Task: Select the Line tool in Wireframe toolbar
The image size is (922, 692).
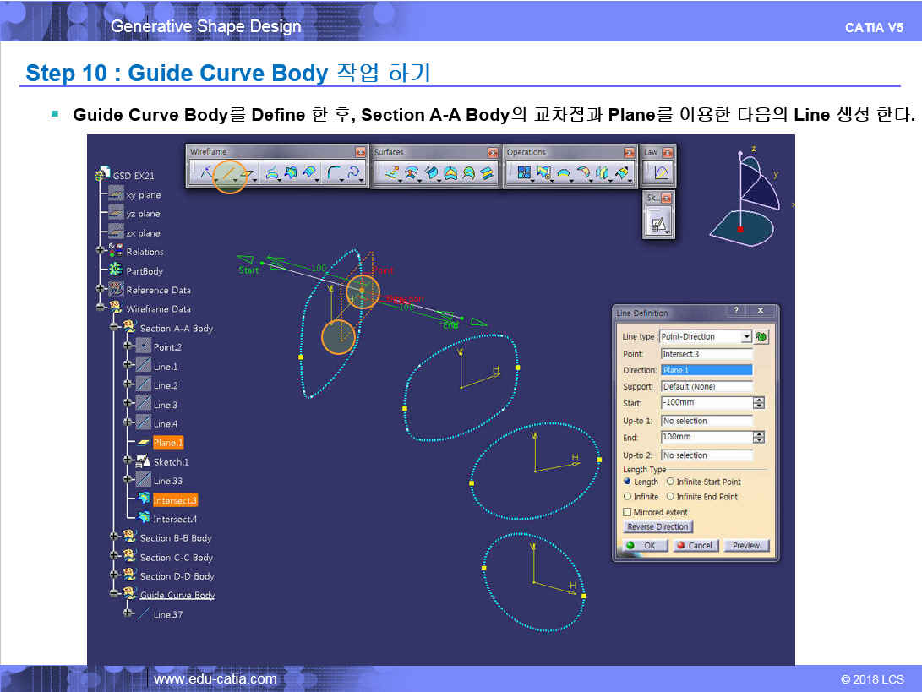Action: (x=228, y=174)
